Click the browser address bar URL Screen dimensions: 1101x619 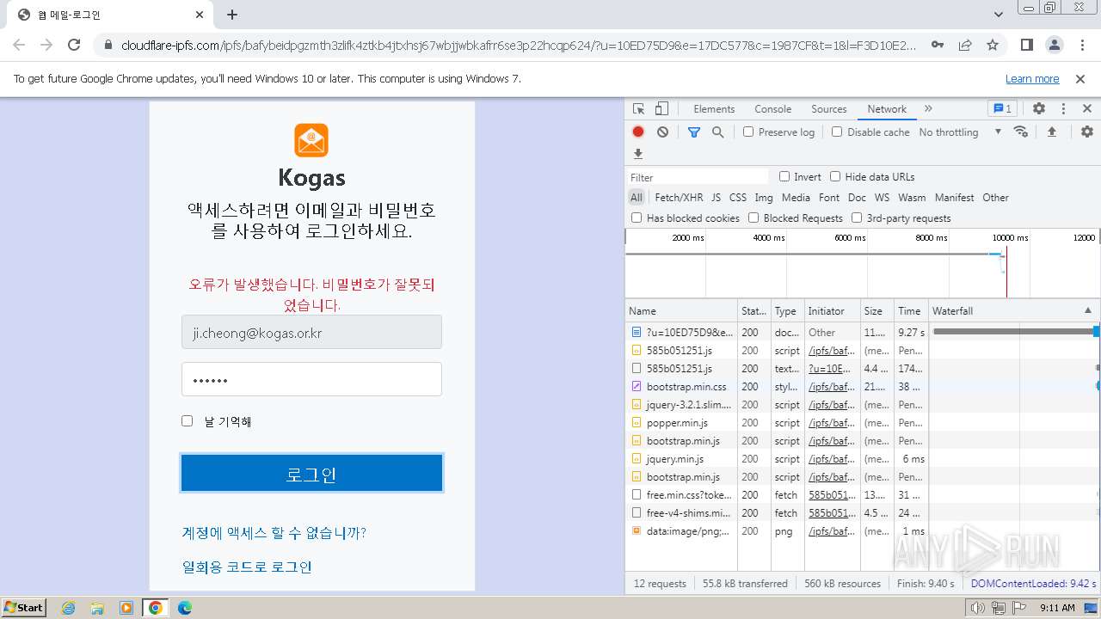click(519, 45)
